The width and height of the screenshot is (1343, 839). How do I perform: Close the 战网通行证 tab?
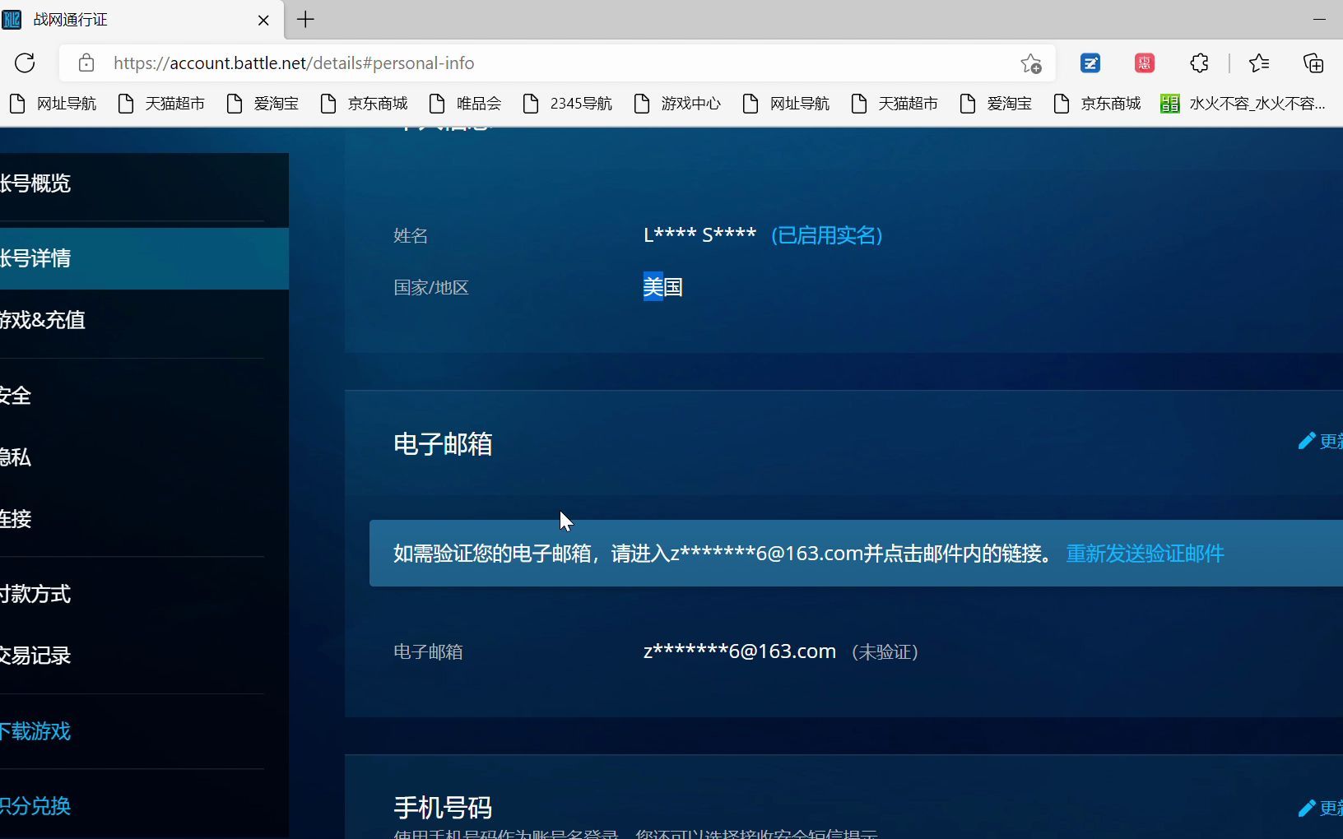[263, 20]
